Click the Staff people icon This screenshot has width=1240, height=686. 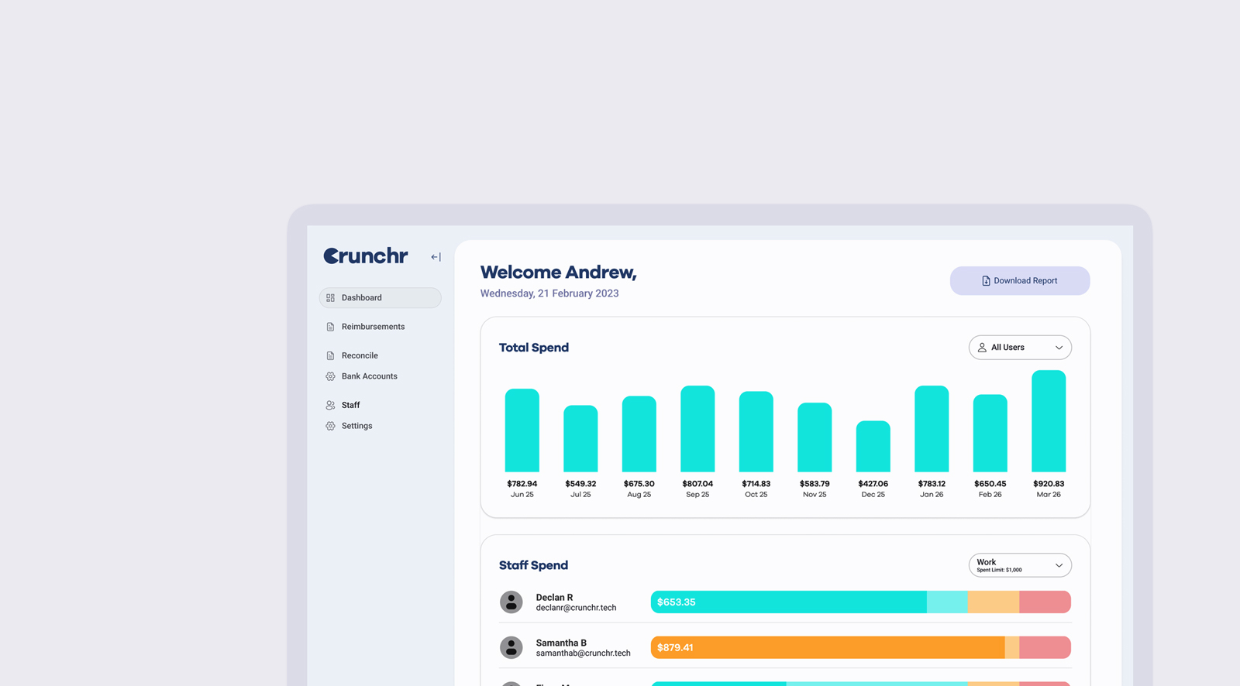coord(330,405)
